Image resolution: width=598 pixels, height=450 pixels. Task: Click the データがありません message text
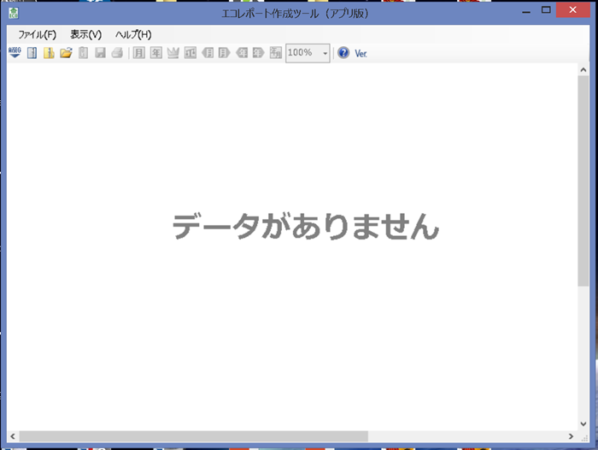coord(306,227)
